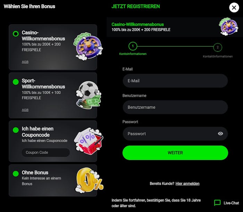This screenshot has width=243, height=212.
Task: Open AGB link under Casino-Willkommensbonus
Action: (x=25, y=62)
